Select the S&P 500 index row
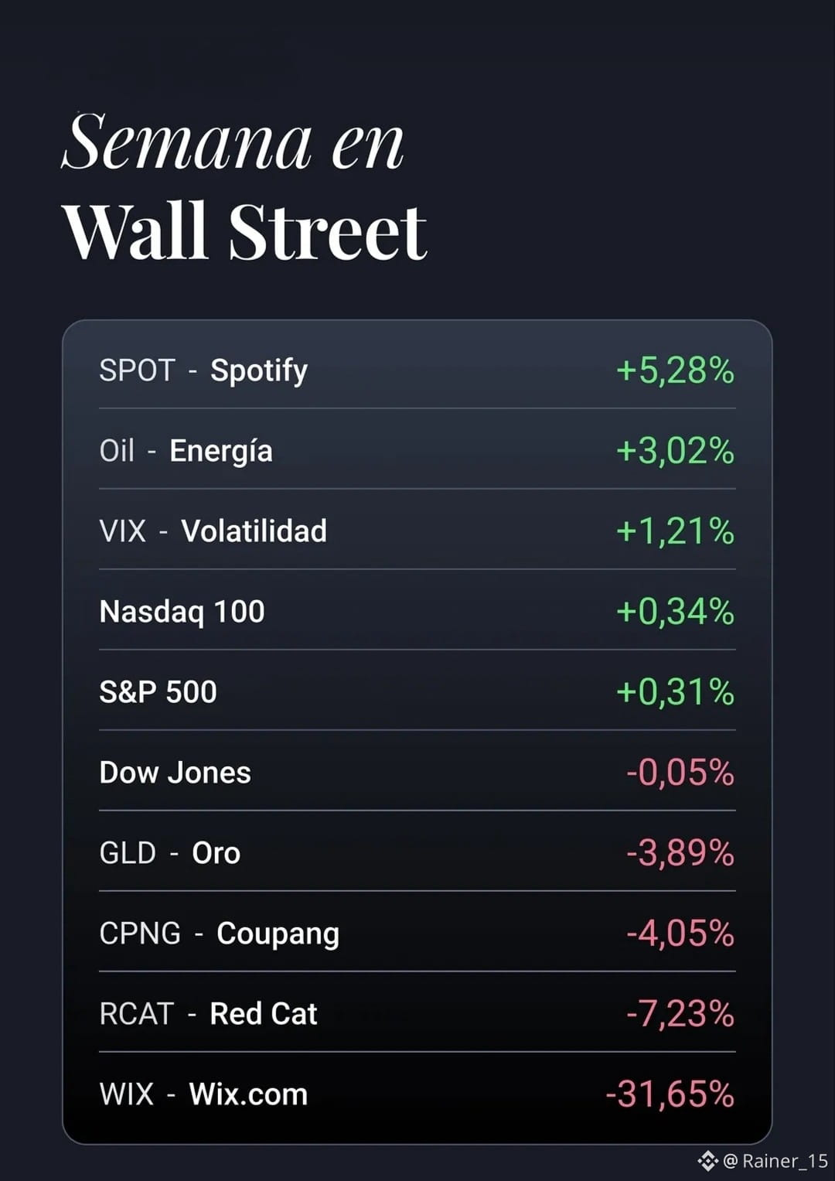This screenshot has height=1181, width=835. (x=417, y=691)
